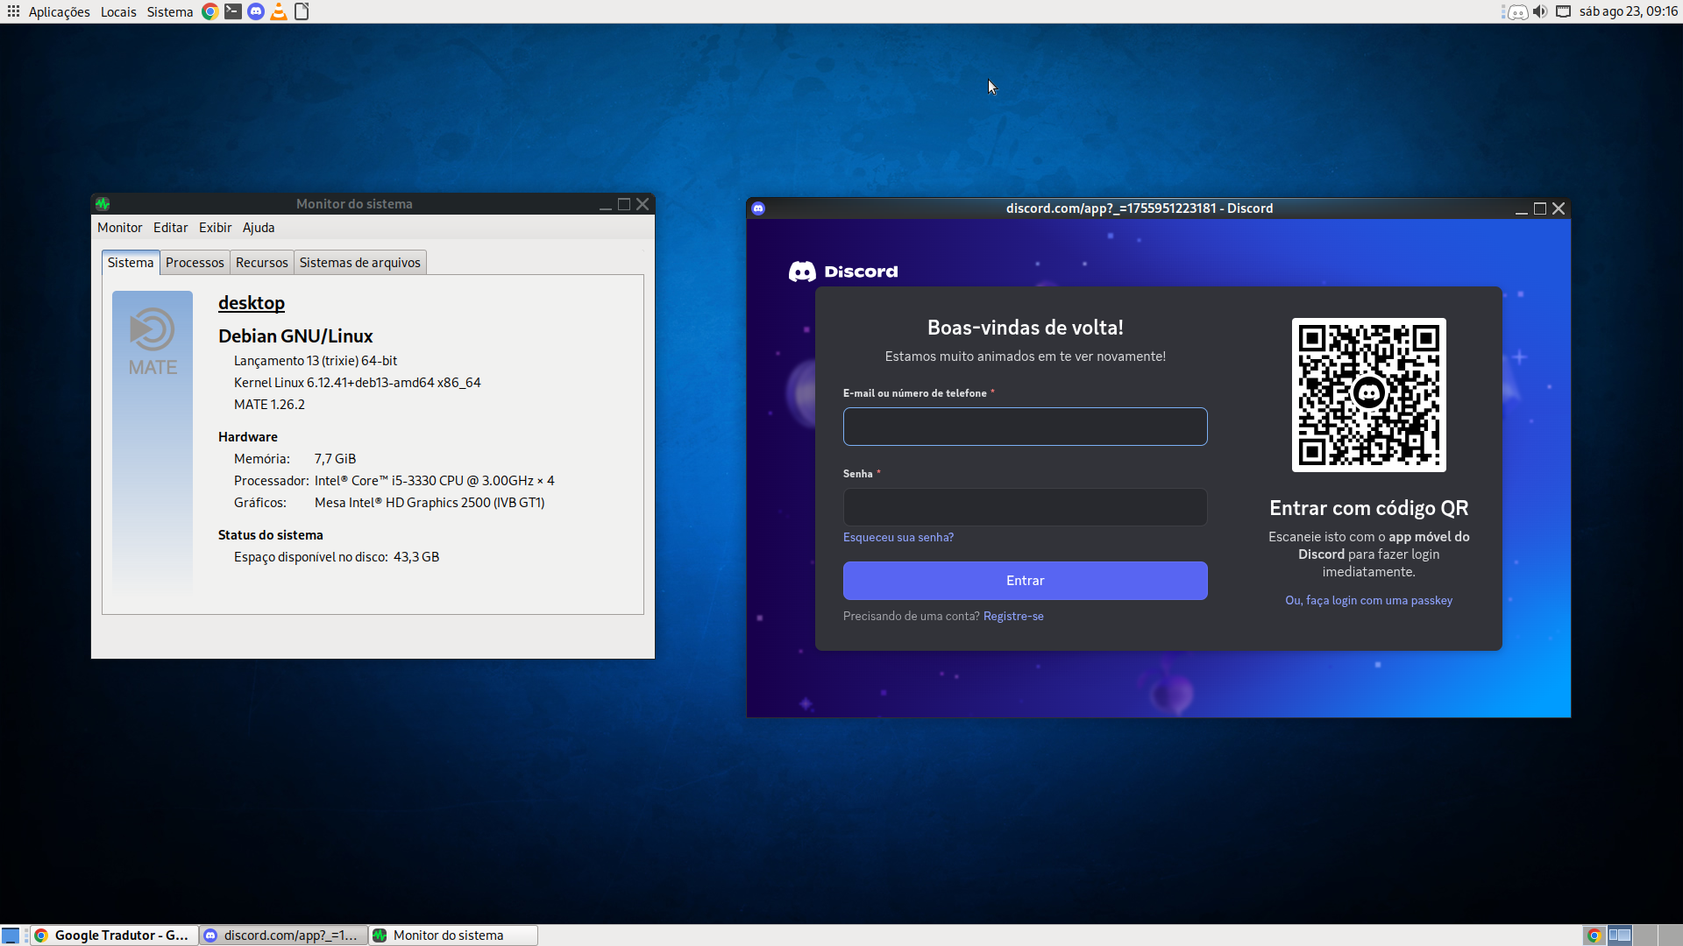Focus the E-mail ou número de telefone field
1683x946 pixels.
click(x=1025, y=427)
